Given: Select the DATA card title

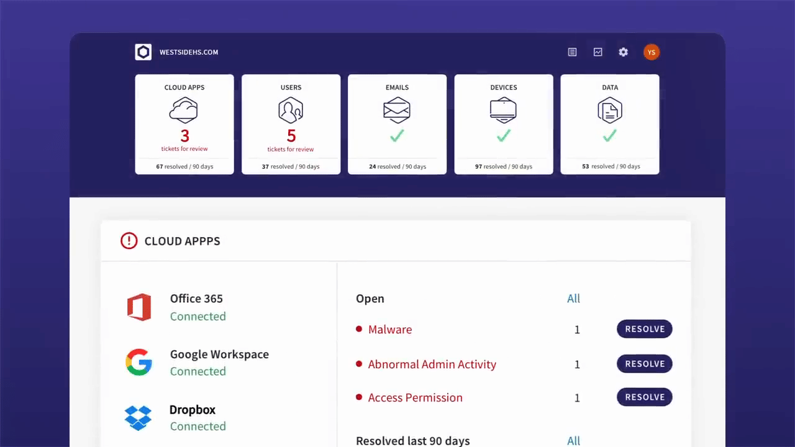Looking at the screenshot, I should click(610, 88).
